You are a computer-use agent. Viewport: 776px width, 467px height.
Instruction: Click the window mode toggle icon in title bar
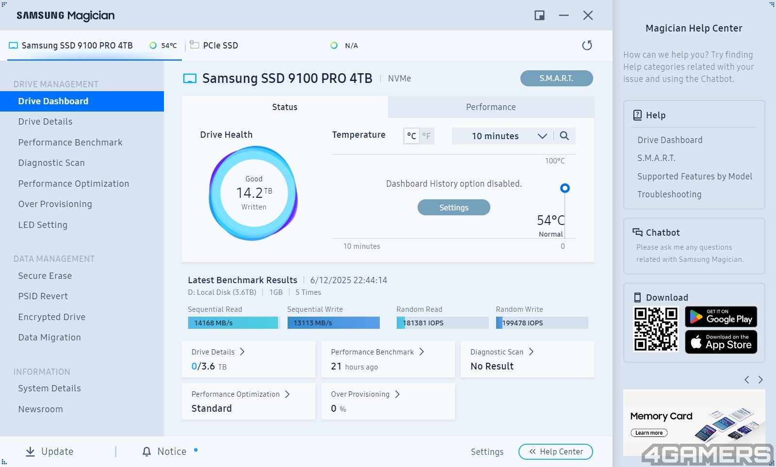pyautogui.click(x=539, y=16)
